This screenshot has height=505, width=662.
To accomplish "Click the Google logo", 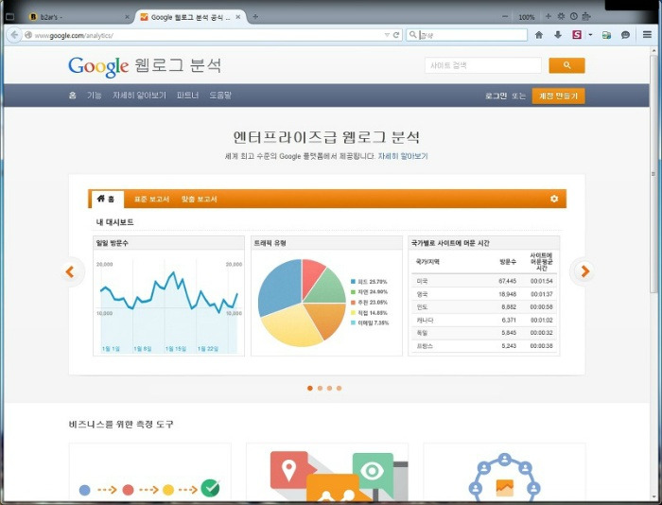I will 98,66.
